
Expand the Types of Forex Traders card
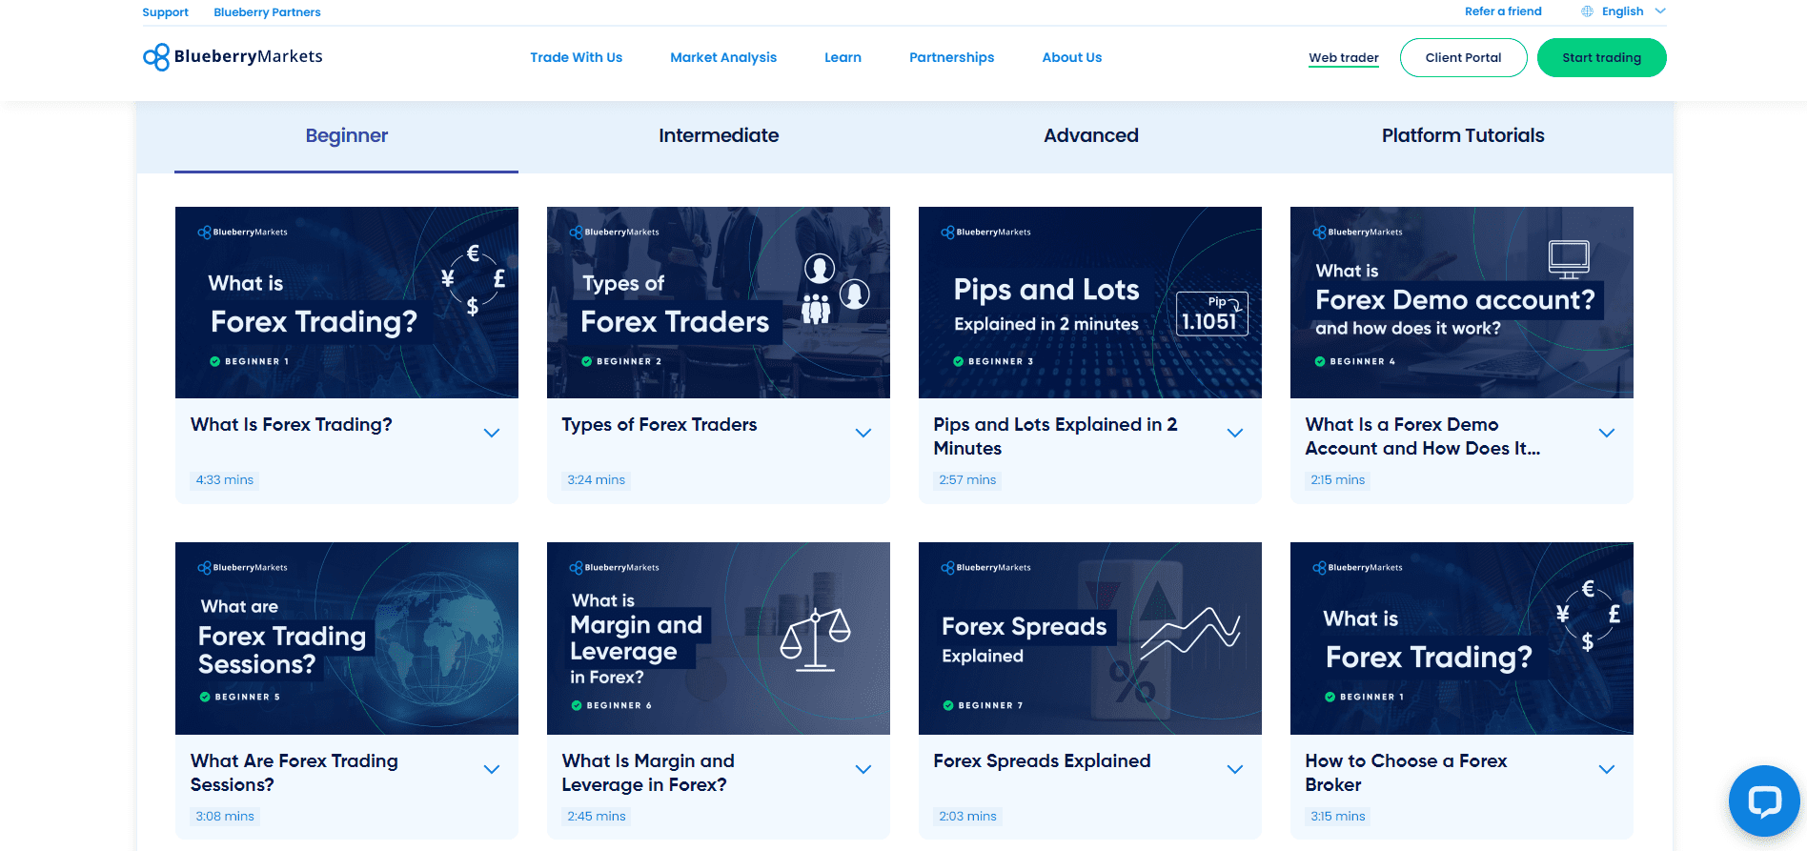[x=863, y=433]
